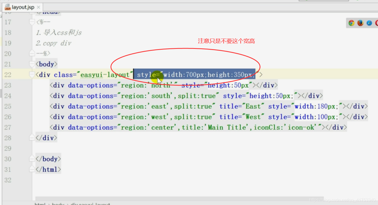Image resolution: width=378 pixels, height=205 pixels.
Task: Click line number 32 in the gutter
Action: point(8,180)
